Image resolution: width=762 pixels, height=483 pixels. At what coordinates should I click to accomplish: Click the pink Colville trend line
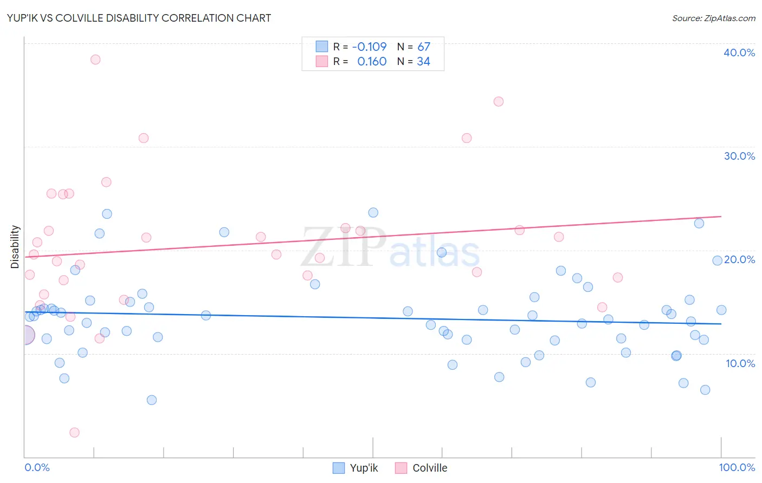pos(373,236)
